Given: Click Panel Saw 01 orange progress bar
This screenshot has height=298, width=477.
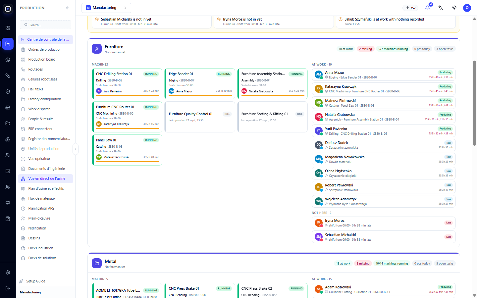Looking at the screenshot, I should [x=128, y=162].
